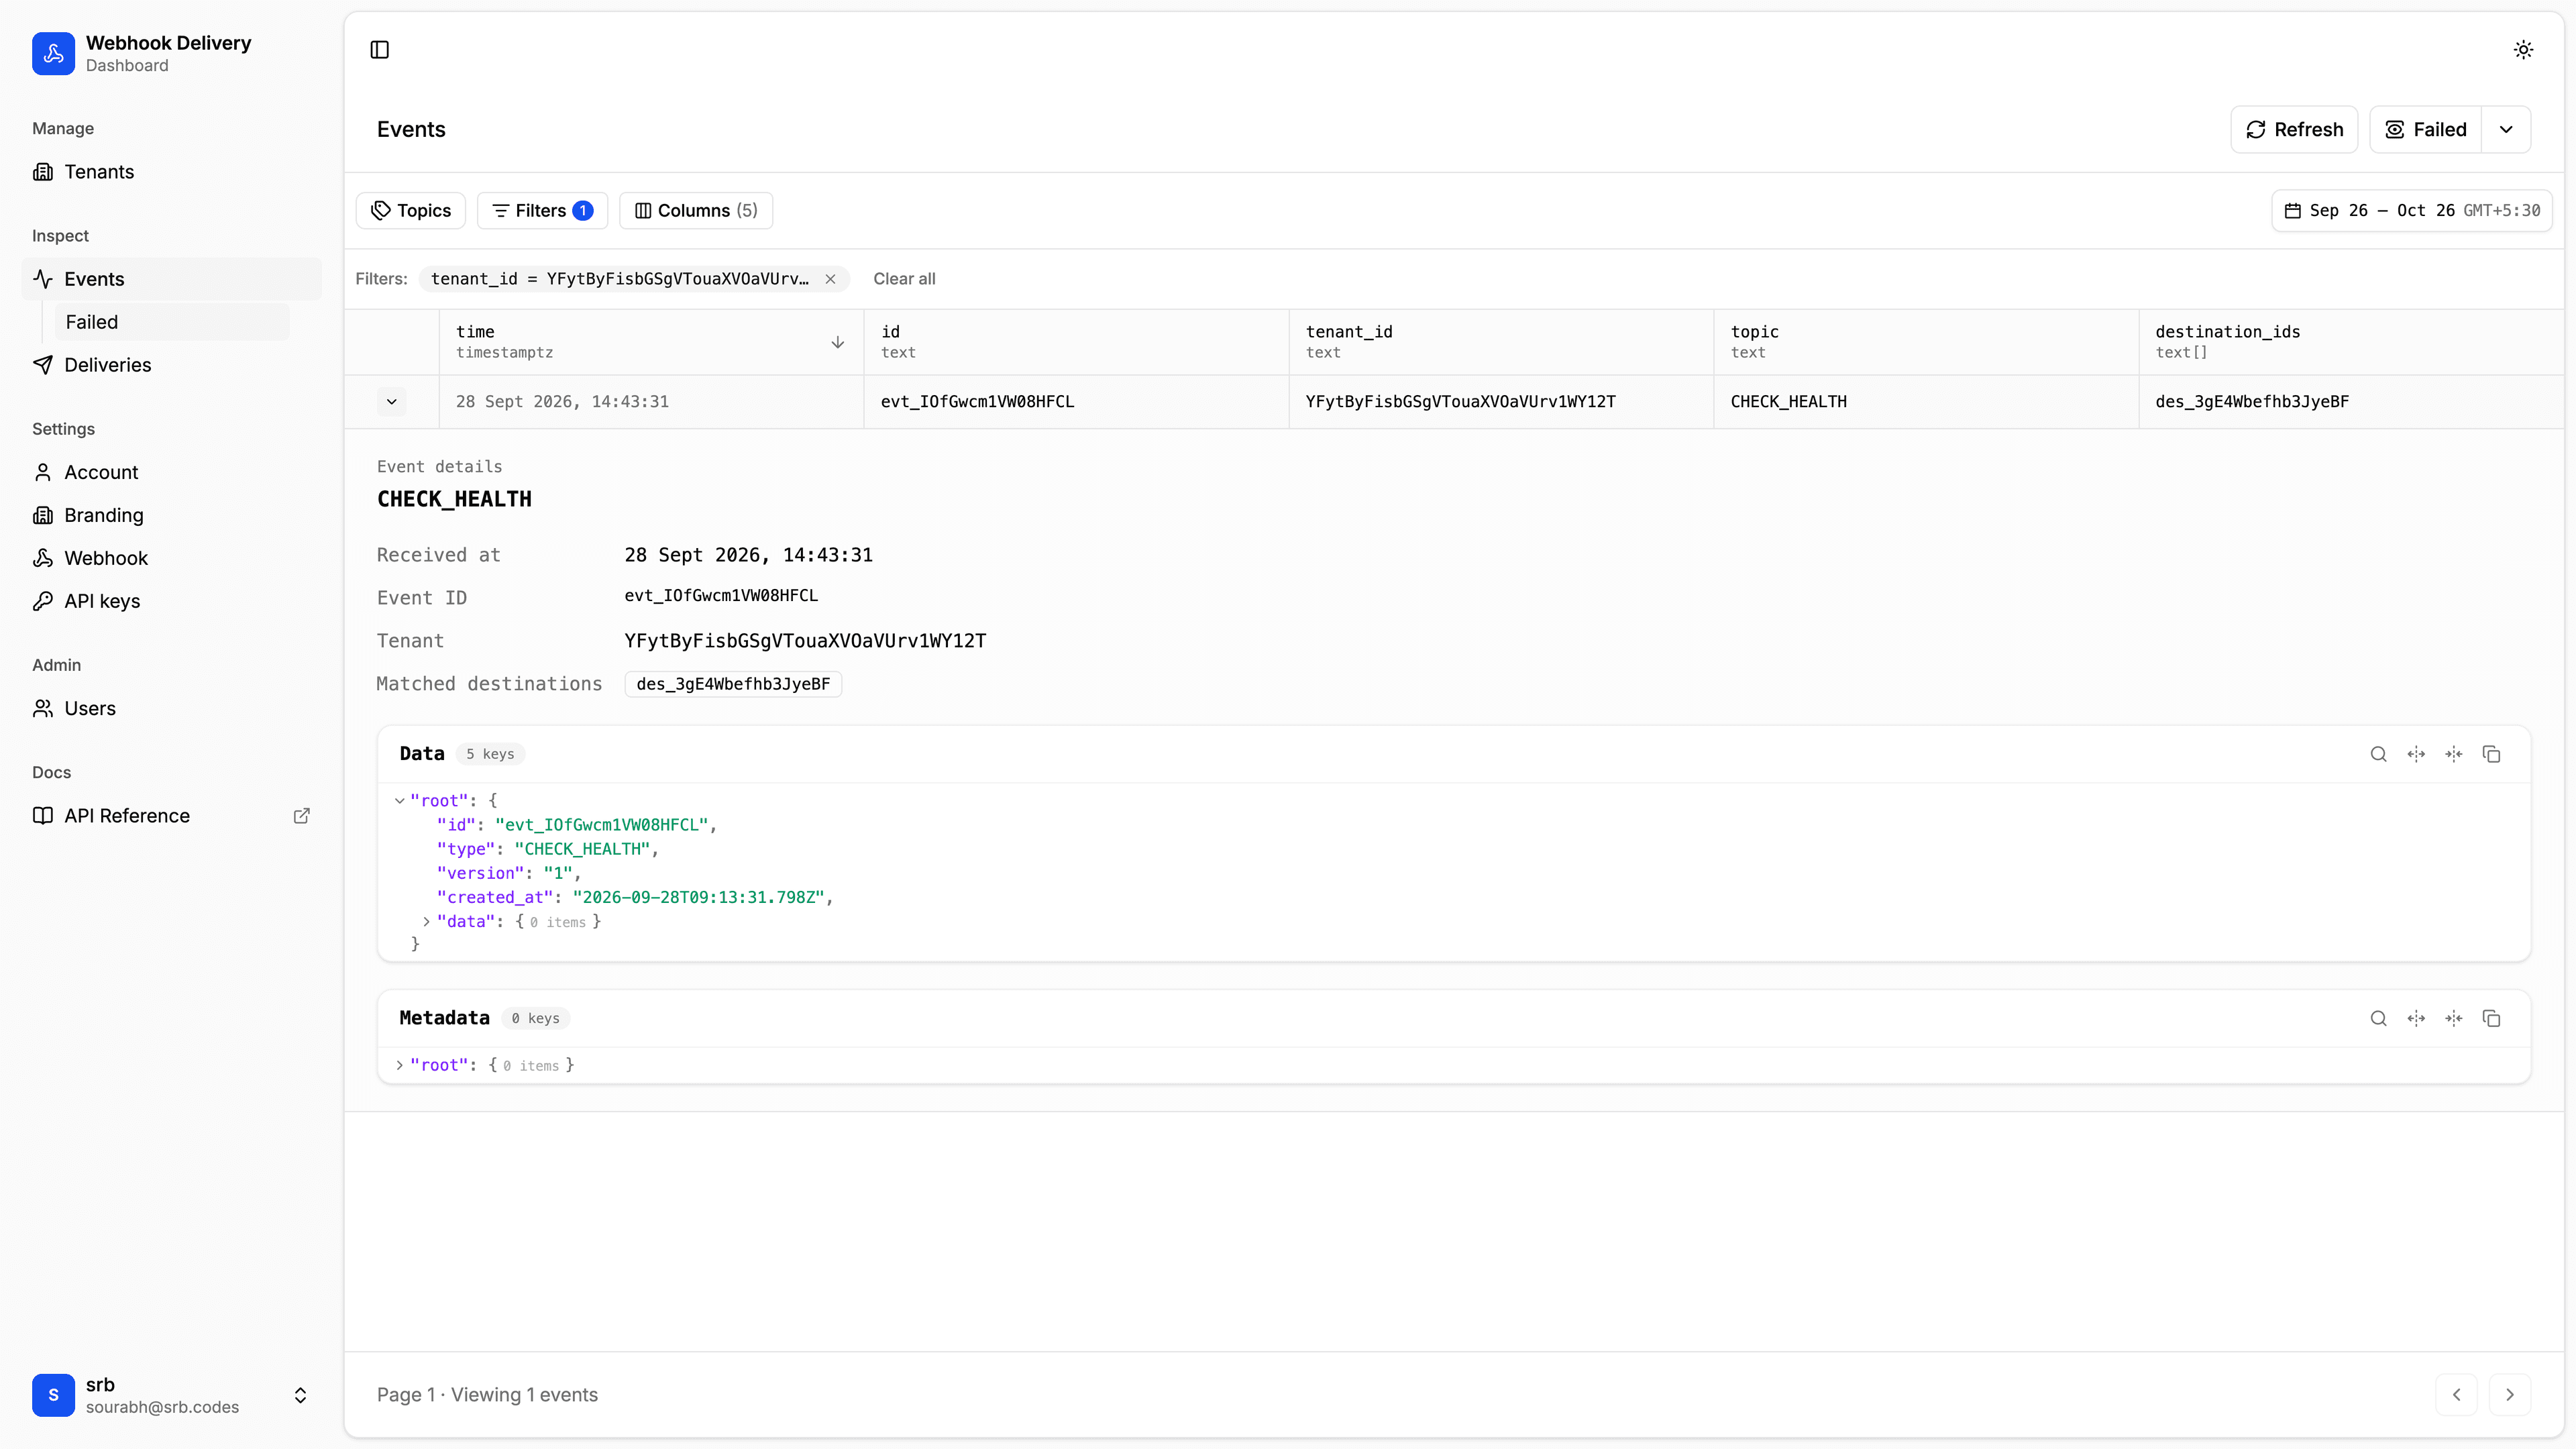
Task: Select Events in the sidebar
Action: (172, 279)
